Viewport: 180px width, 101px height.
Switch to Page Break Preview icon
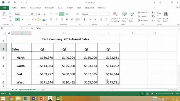(x=153, y=94)
